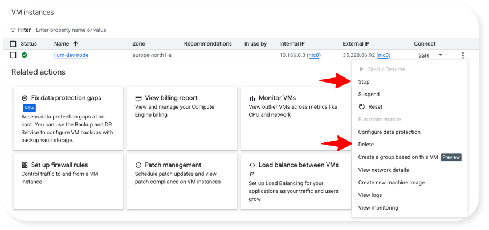Open the internal IP nic0 link
The width and height of the screenshot is (489, 230).
point(314,55)
